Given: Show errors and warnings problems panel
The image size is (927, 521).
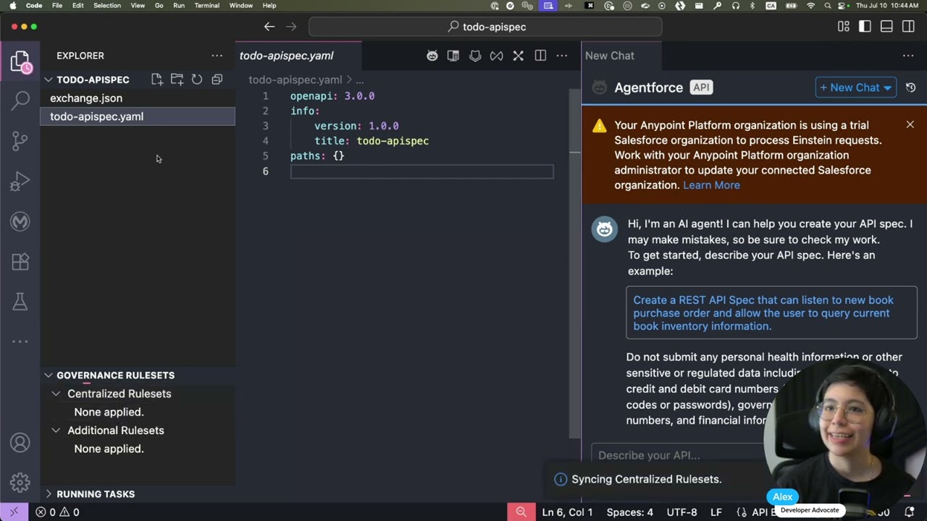Looking at the screenshot, I should pyautogui.click(x=58, y=512).
